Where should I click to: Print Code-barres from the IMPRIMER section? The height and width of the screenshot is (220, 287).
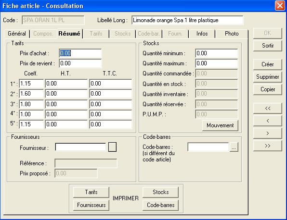pos(160,205)
